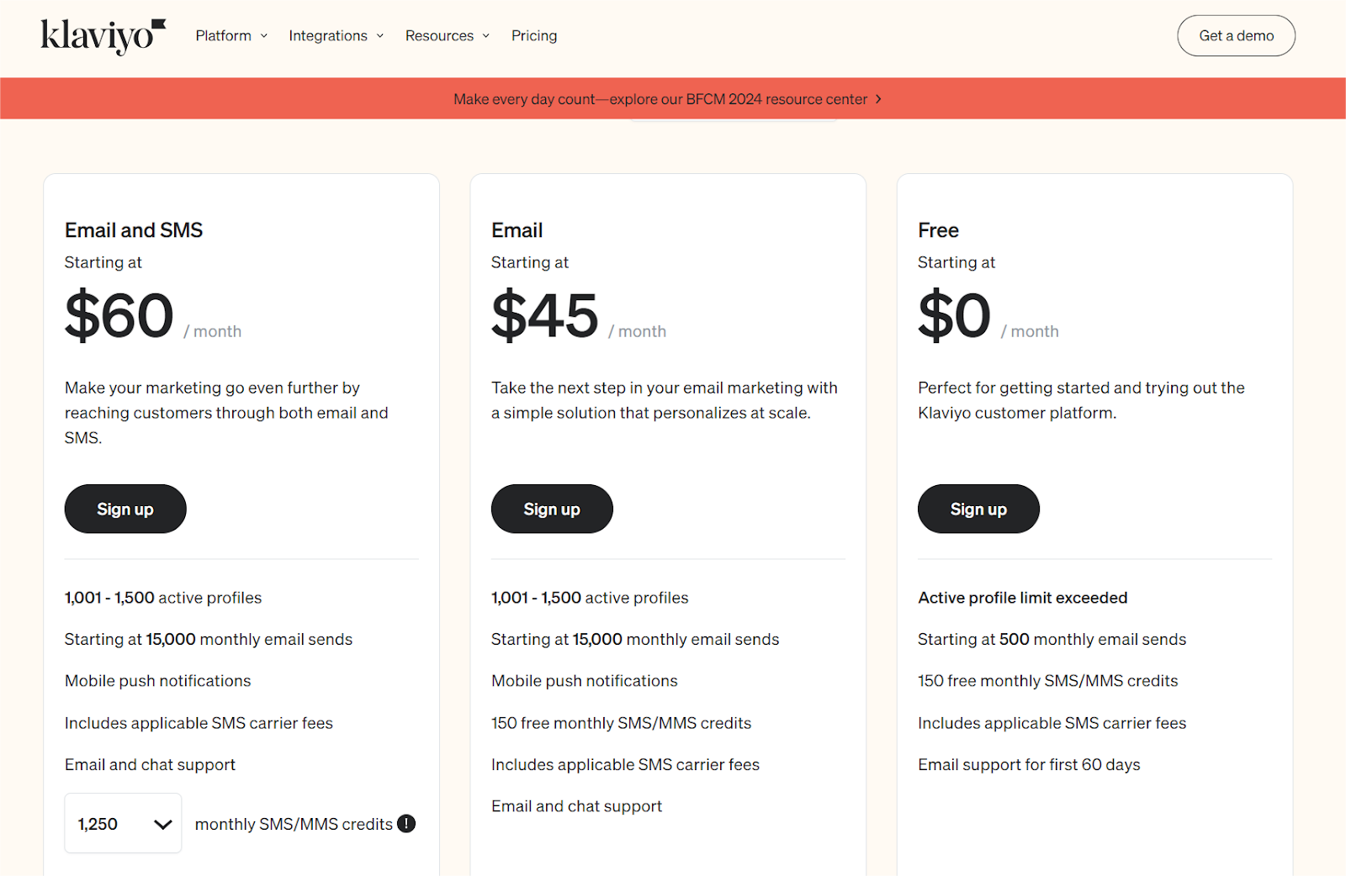The height and width of the screenshot is (876, 1346).
Task: Click the $0 price
Action: pyautogui.click(x=954, y=315)
